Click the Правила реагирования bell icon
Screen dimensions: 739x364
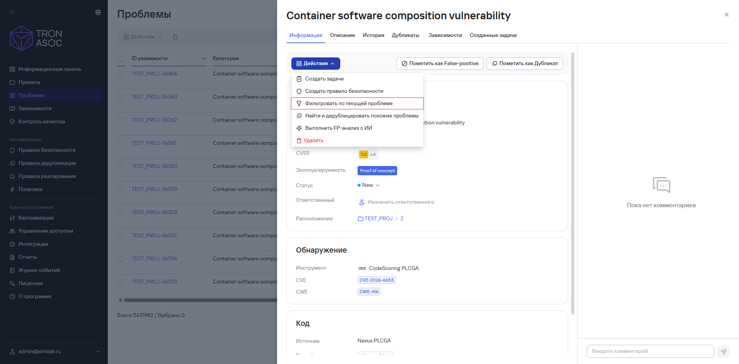tap(12, 176)
